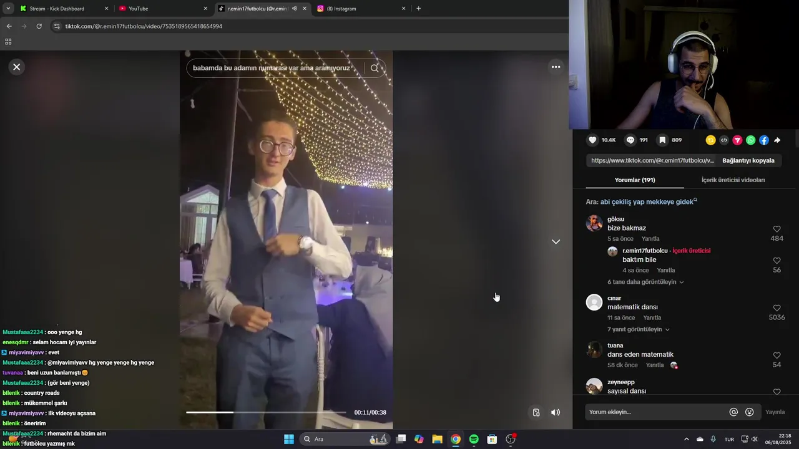This screenshot has width=799, height=449.
Task: Open Spotify from the taskbar
Action: (474, 439)
